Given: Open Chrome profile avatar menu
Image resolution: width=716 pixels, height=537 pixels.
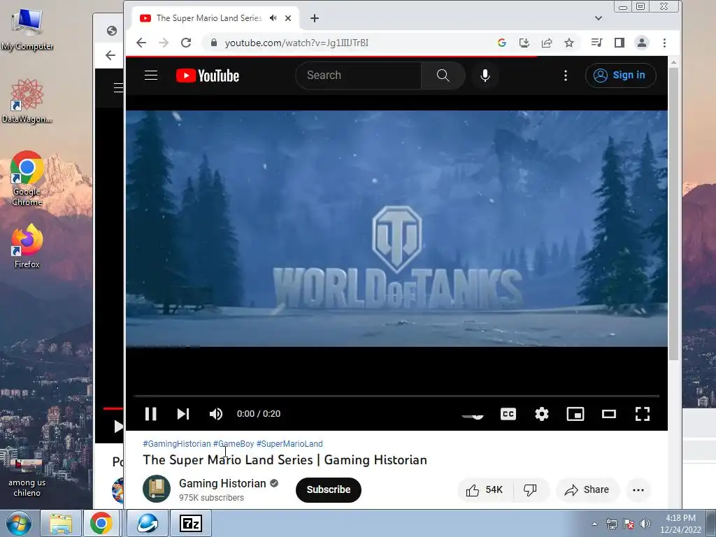Looking at the screenshot, I should pyautogui.click(x=642, y=43).
